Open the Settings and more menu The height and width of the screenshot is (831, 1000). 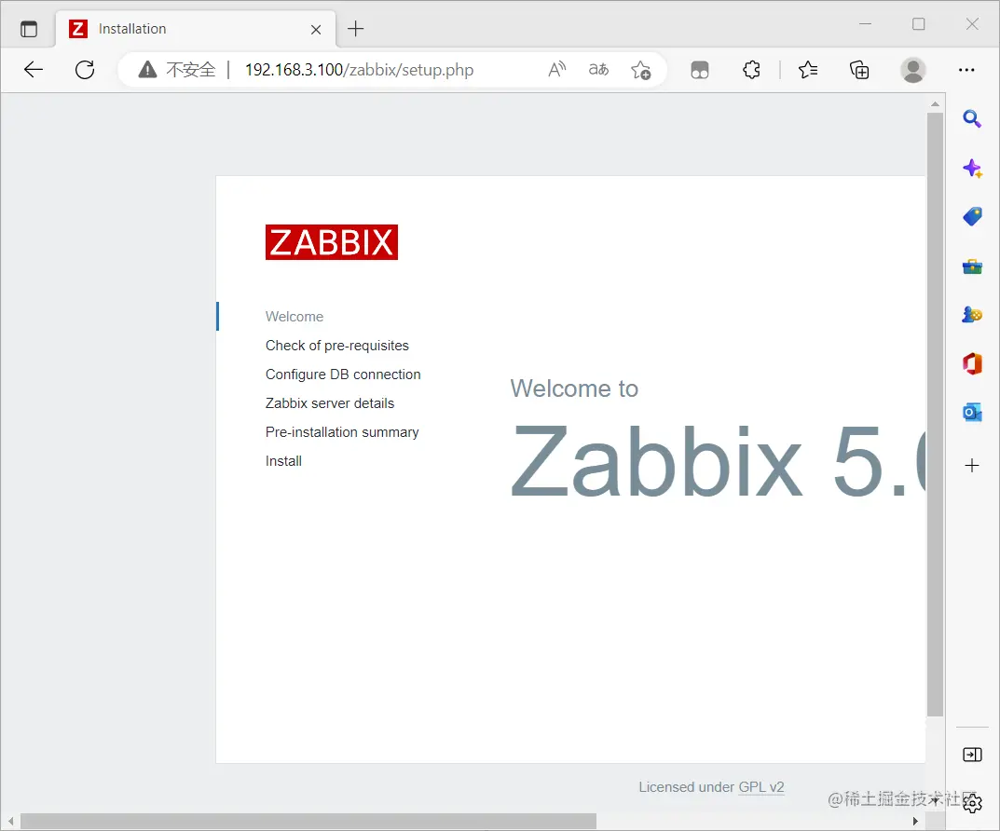pyautogui.click(x=966, y=70)
